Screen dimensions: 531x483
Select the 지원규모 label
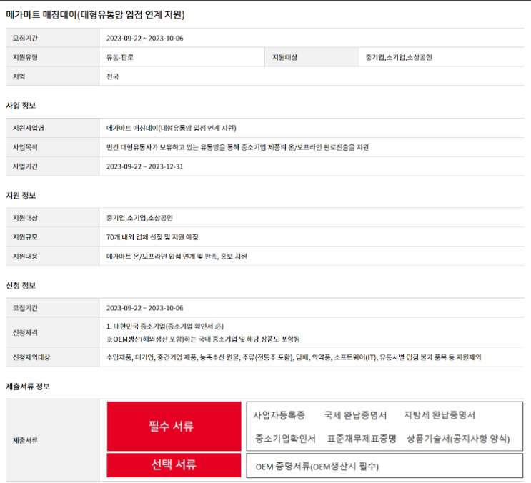click(25, 237)
